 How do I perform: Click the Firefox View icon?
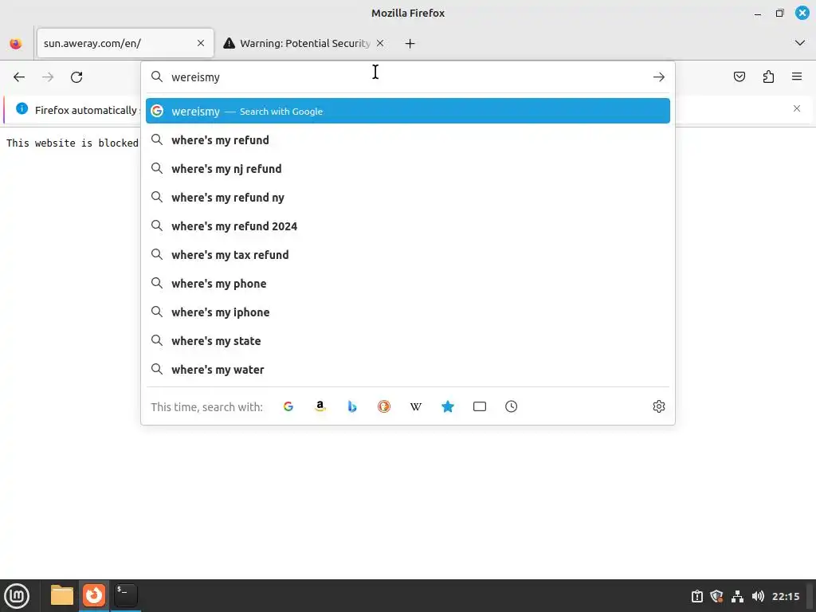16,44
